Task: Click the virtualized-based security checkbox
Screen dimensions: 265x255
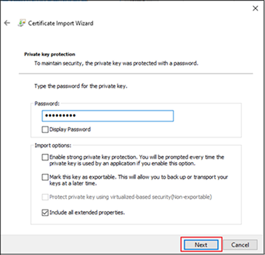Action: coord(45,197)
